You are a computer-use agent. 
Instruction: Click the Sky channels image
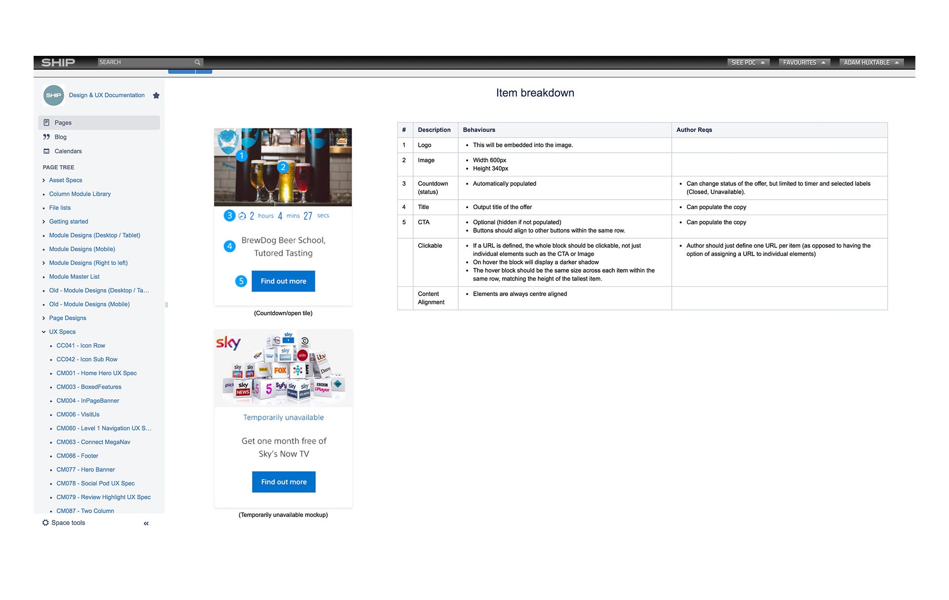(284, 368)
